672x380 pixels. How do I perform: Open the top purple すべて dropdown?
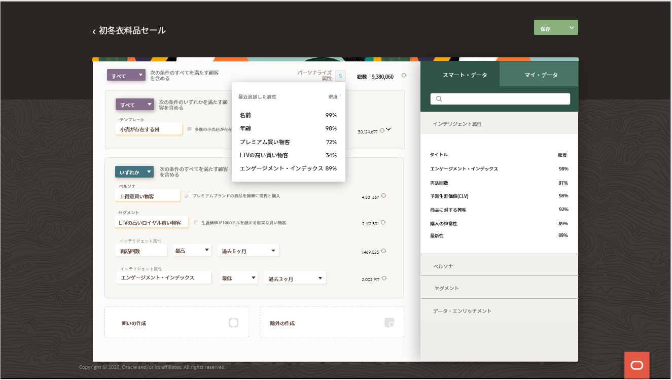coord(126,76)
